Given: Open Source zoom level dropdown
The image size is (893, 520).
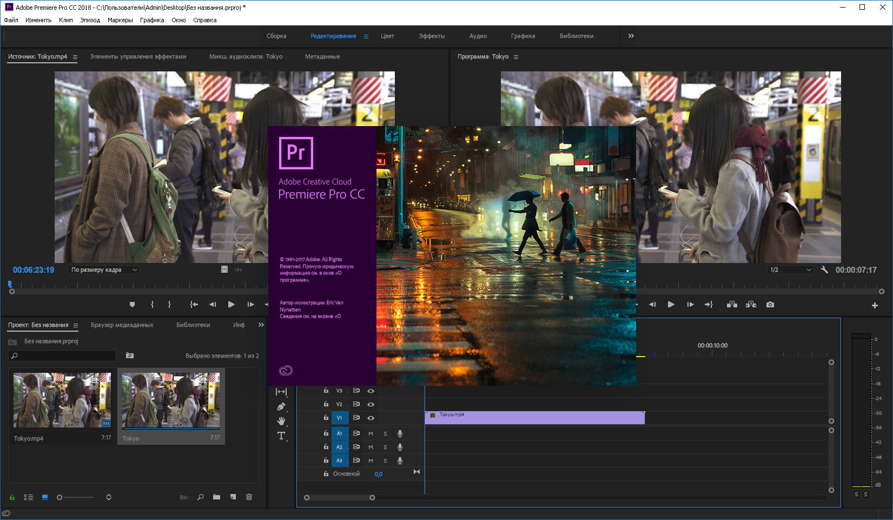Looking at the screenshot, I should click(x=103, y=269).
